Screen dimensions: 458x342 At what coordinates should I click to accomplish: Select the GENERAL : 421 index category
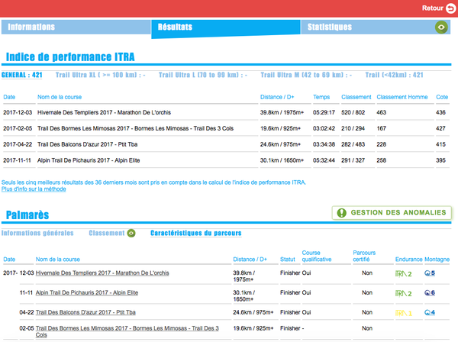click(x=22, y=76)
